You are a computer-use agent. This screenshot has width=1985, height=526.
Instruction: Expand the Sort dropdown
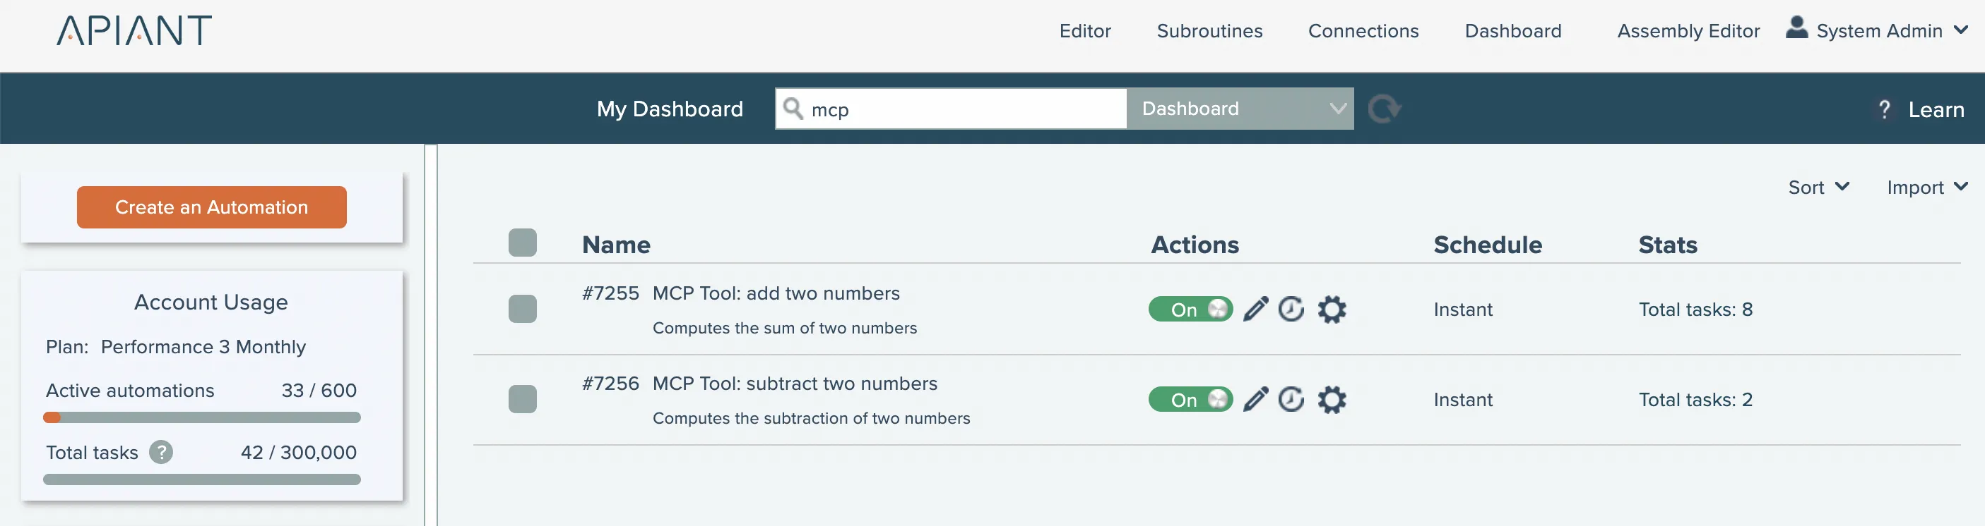(x=1818, y=188)
